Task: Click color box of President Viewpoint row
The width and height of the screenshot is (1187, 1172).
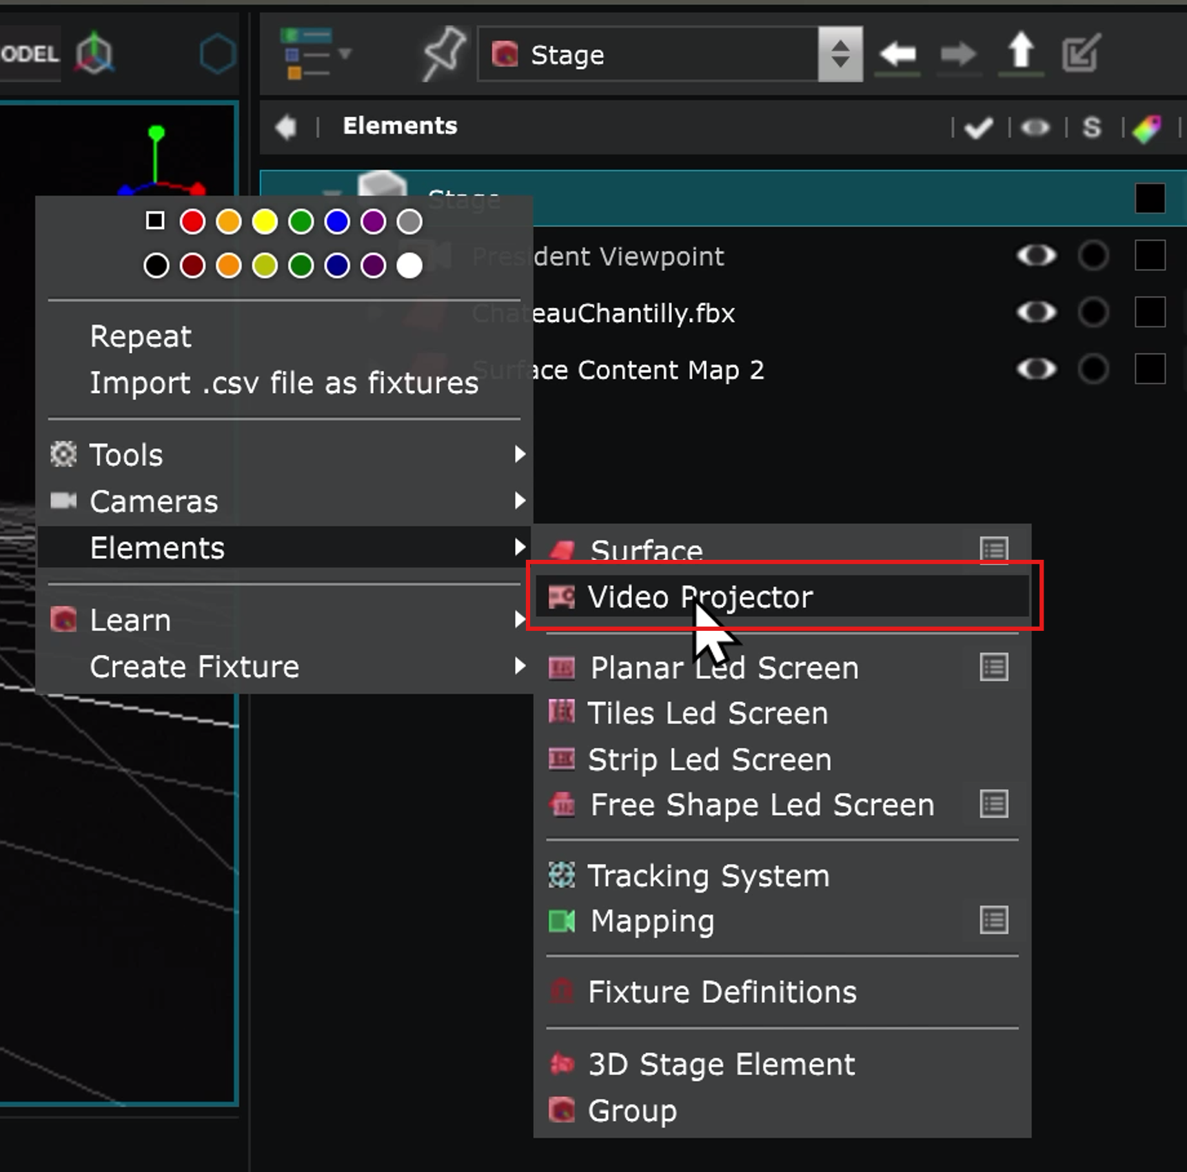Action: (x=1150, y=256)
